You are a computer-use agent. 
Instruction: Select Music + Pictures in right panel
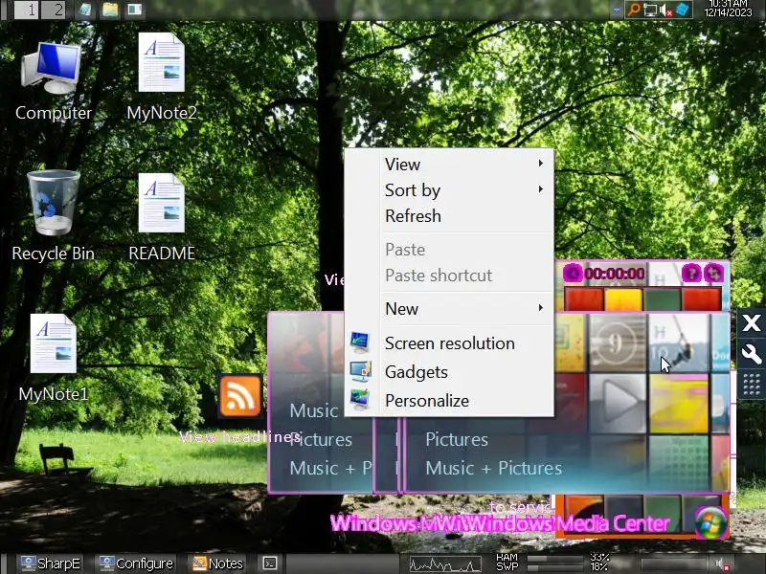[x=494, y=468]
